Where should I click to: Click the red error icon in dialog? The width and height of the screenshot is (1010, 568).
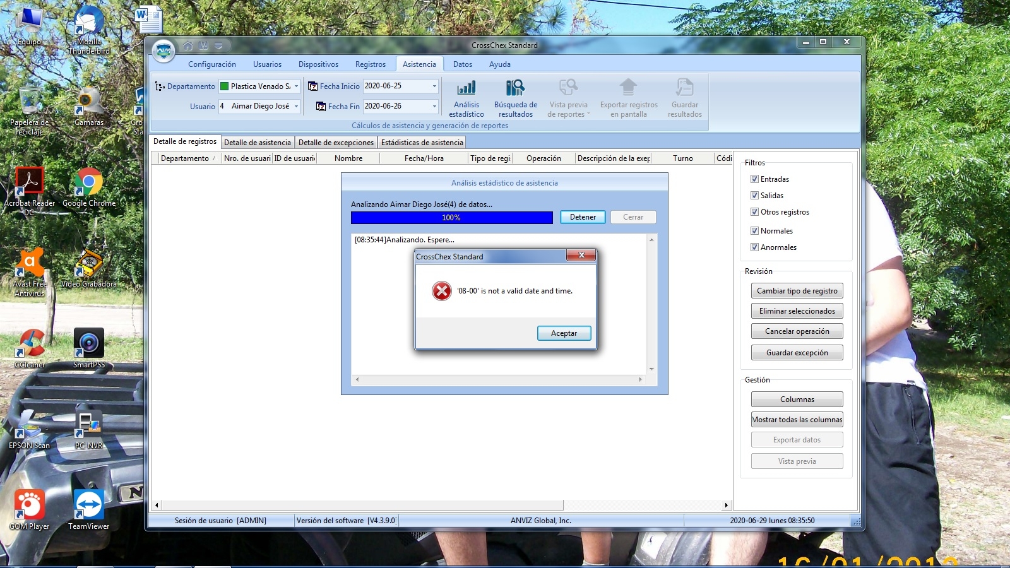coord(442,291)
